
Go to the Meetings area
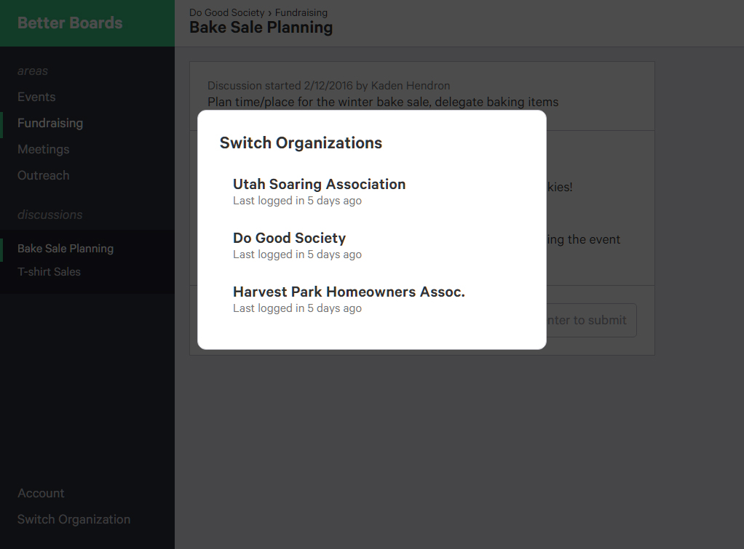(43, 149)
